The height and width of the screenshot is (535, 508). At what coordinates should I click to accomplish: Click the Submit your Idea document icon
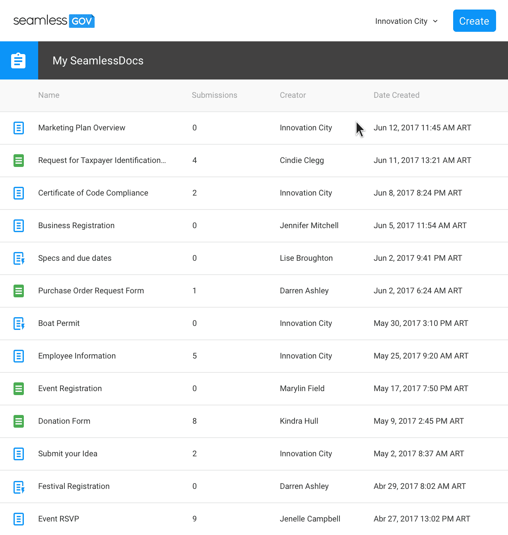pos(19,454)
